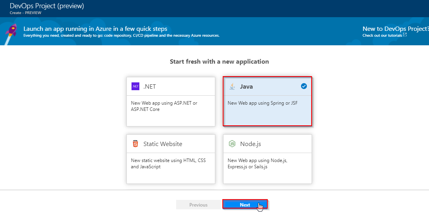The width and height of the screenshot is (429, 212).
Task: Select the .NET application card title
Action: tap(150, 87)
